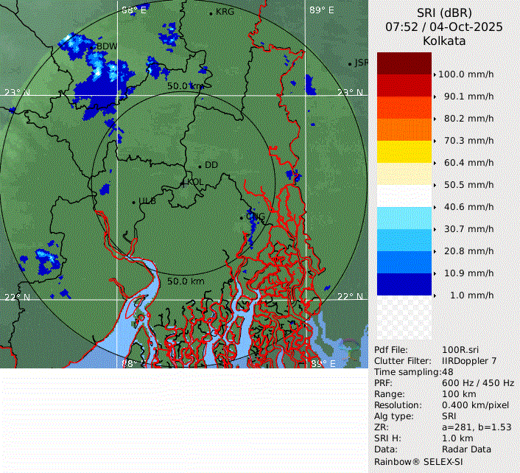Pick the dark blue 1.0 mm/h swatch
This screenshot has width=520, height=473.
click(404, 284)
